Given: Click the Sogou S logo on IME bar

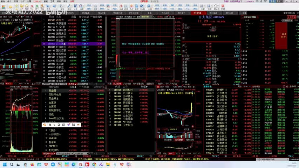Looking at the screenshot, I should pos(45,125).
